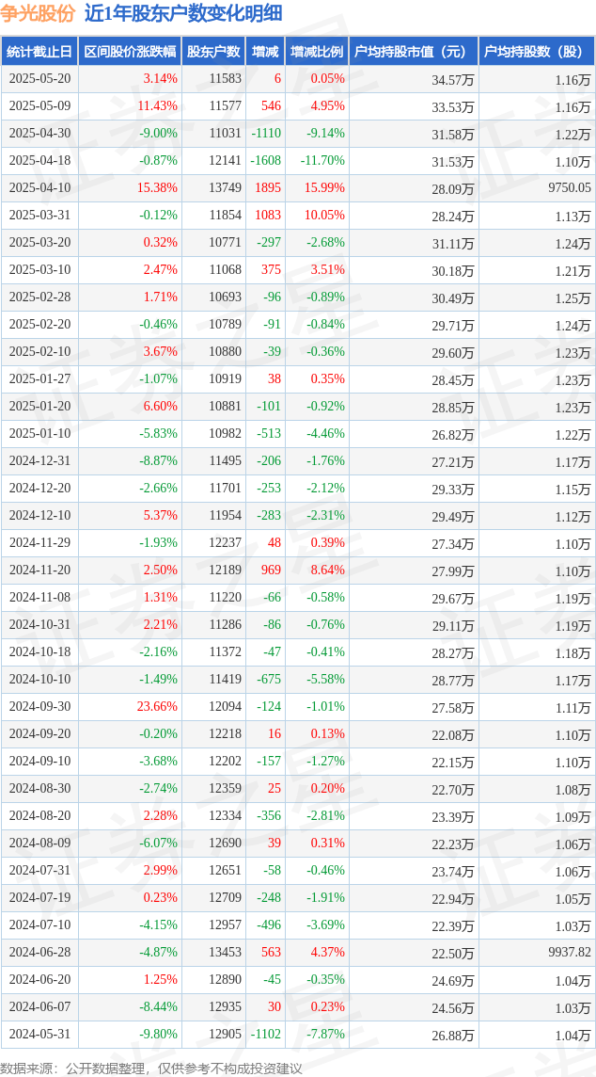Select the 2025-04-10 row's 13749 shareholder count
Viewport: 596px width, 1077px height.
coord(227,188)
